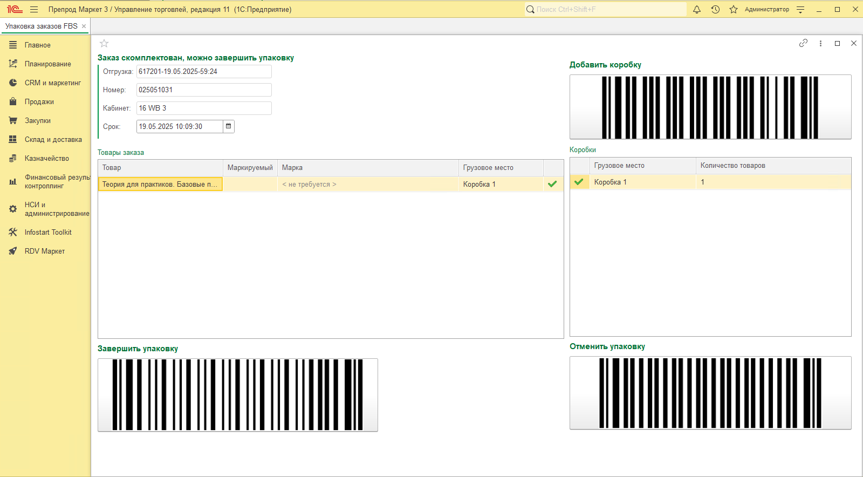Open the service settings menu by Администратор

(800, 10)
